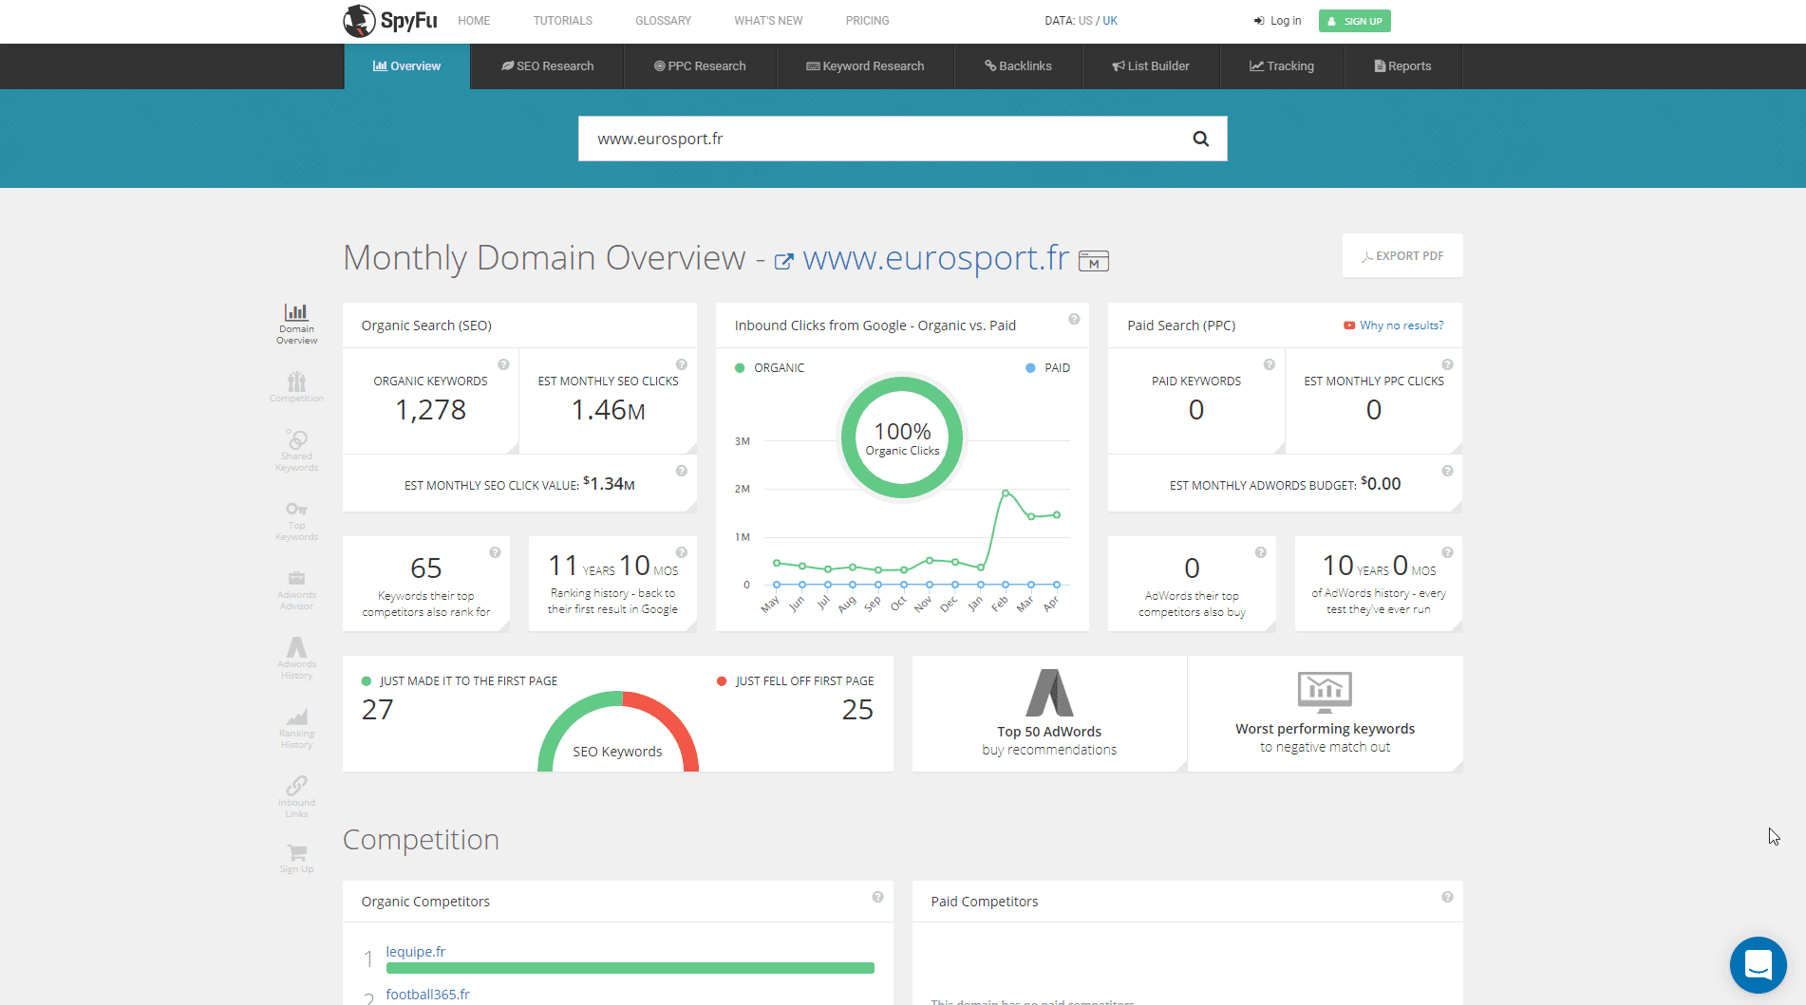
Task: Open Competition from the left sidebar
Action: [x=296, y=386]
